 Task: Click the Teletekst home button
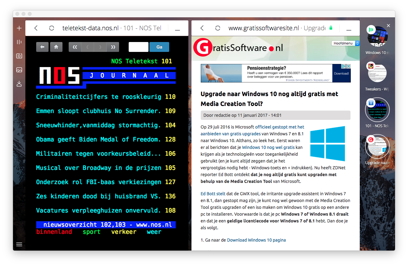tap(56, 47)
